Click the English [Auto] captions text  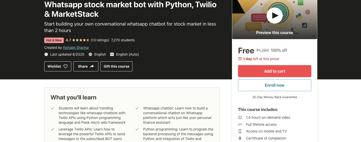(x=127, y=54)
